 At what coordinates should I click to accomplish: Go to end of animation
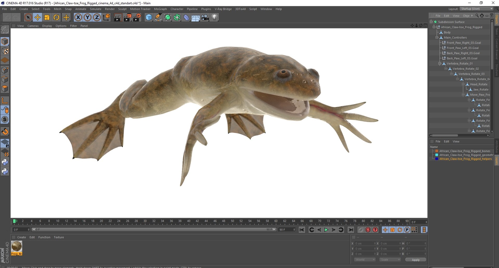[x=351, y=230]
